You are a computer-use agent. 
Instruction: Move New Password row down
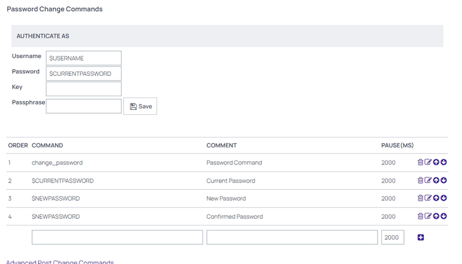point(444,198)
